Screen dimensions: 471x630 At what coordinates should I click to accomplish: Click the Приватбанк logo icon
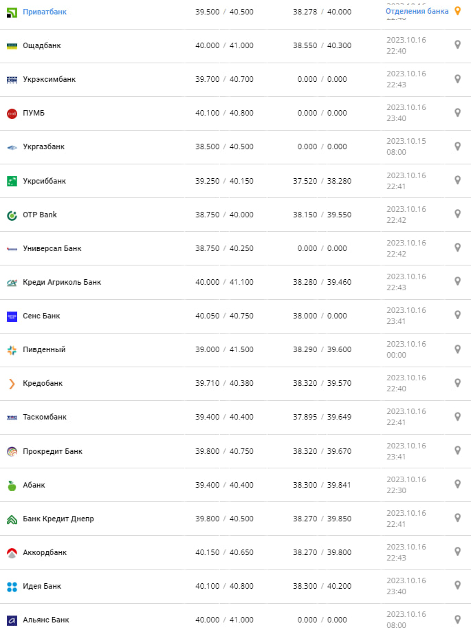pyautogui.click(x=12, y=12)
